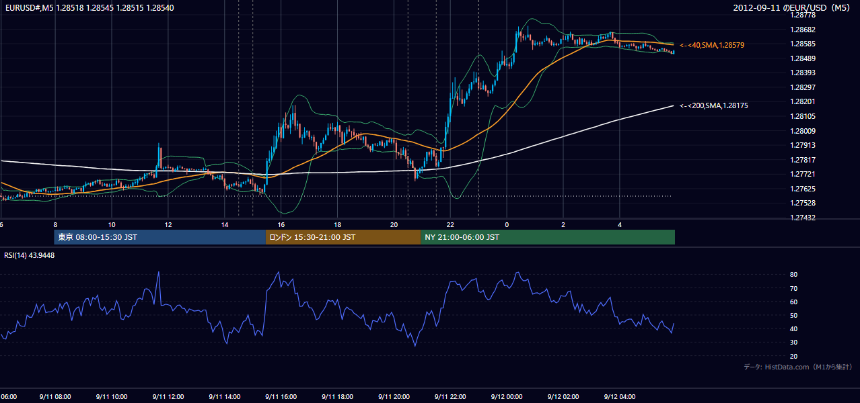Click the 9/11 16:00 time axis label

click(281, 396)
